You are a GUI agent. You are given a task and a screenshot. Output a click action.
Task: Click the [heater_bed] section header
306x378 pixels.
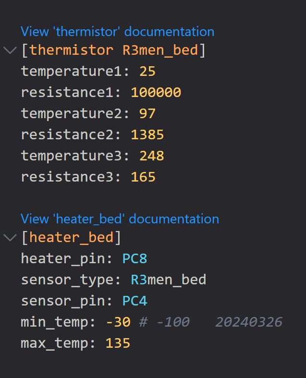point(71,238)
